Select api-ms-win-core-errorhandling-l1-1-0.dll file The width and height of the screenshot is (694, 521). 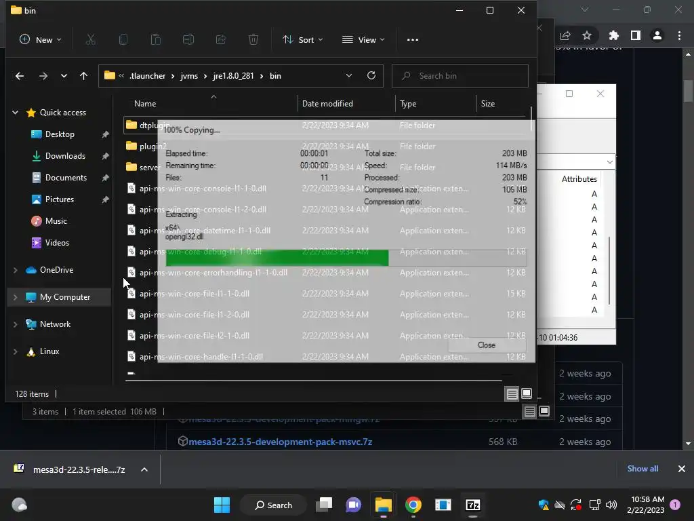(x=213, y=273)
